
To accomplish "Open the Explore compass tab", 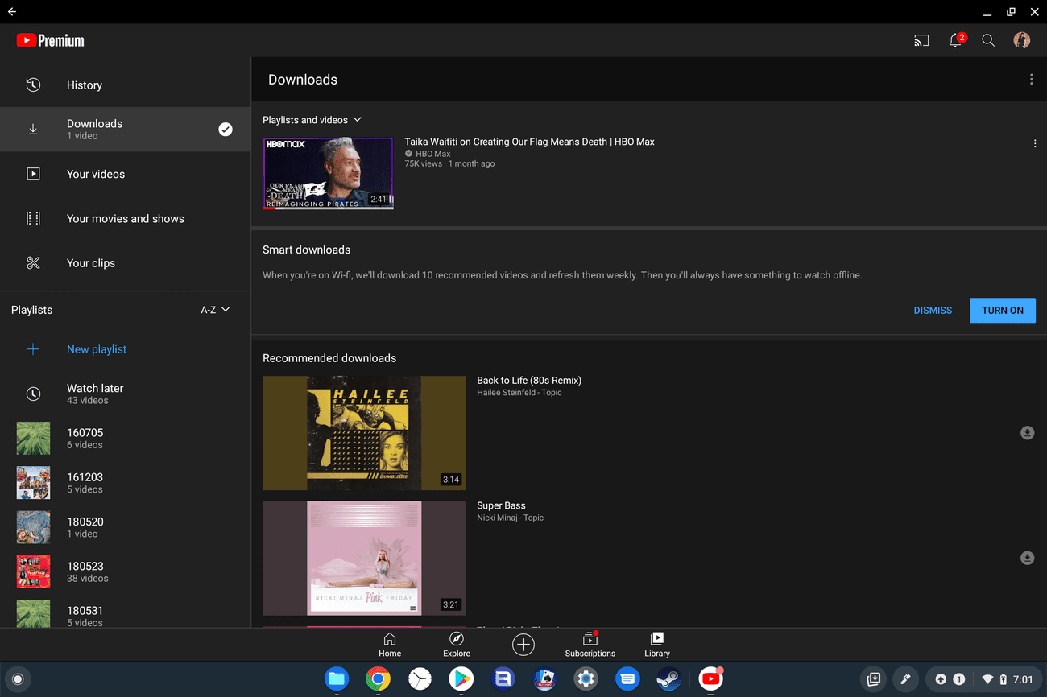I will pos(457,645).
